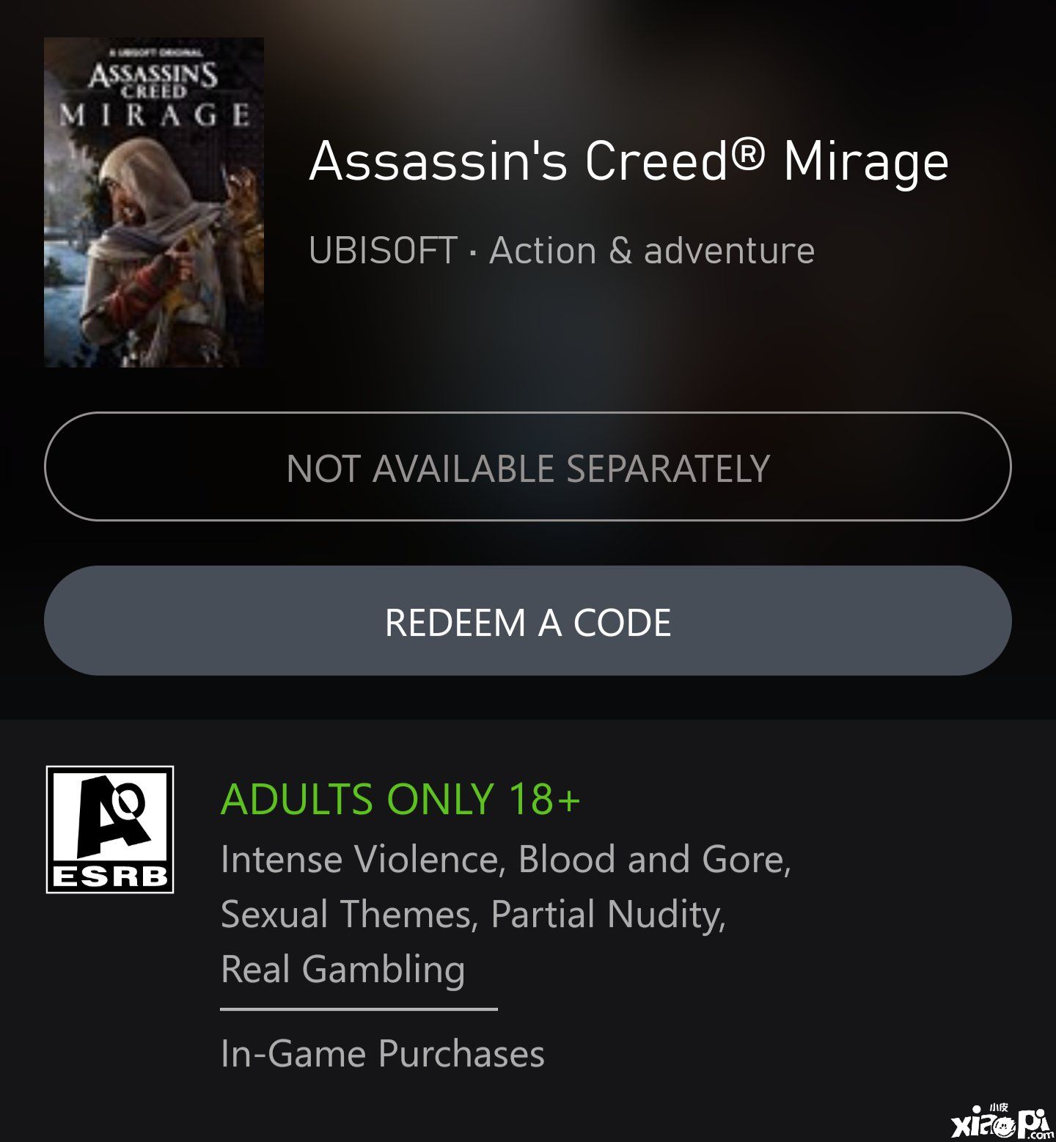The image size is (1056, 1142).
Task: Click the MIRAGE logo text on cover
Action: point(155,115)
